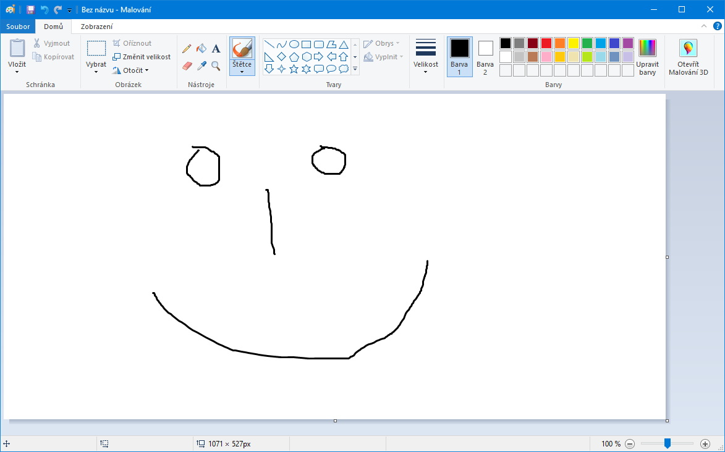
Task: Activate the Barva 2 color slot
Action: (x=485, y=56)
